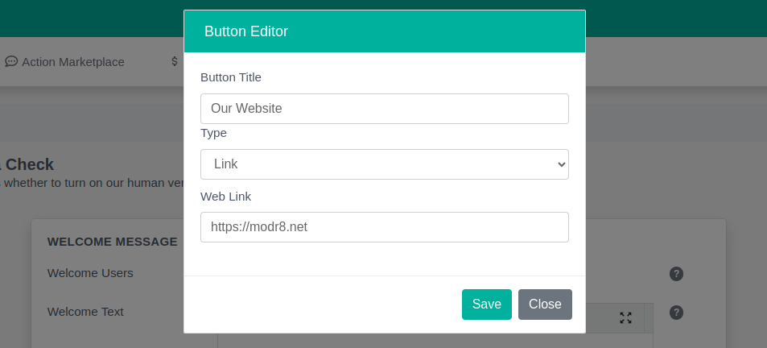
Task: Click the Welcome Users setting label
Action: tap(90, 273)
